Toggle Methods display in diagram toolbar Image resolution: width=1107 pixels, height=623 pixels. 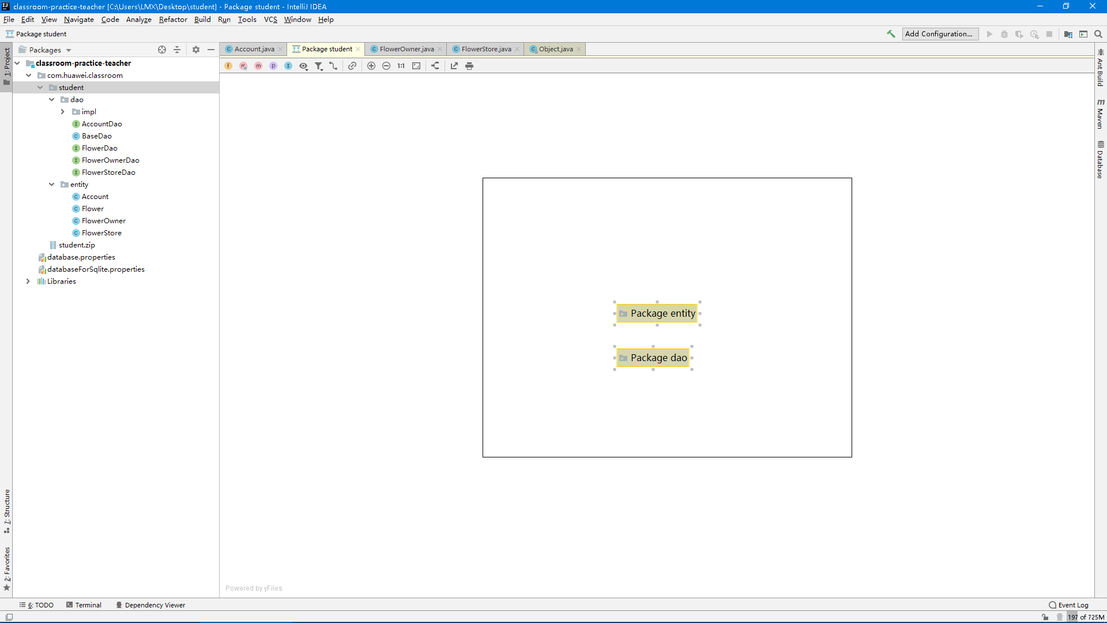[x=258, y=66]
